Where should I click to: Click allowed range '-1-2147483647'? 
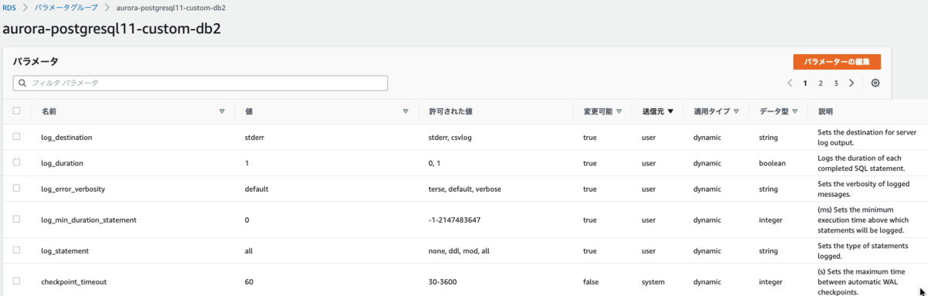pos(455,220)
